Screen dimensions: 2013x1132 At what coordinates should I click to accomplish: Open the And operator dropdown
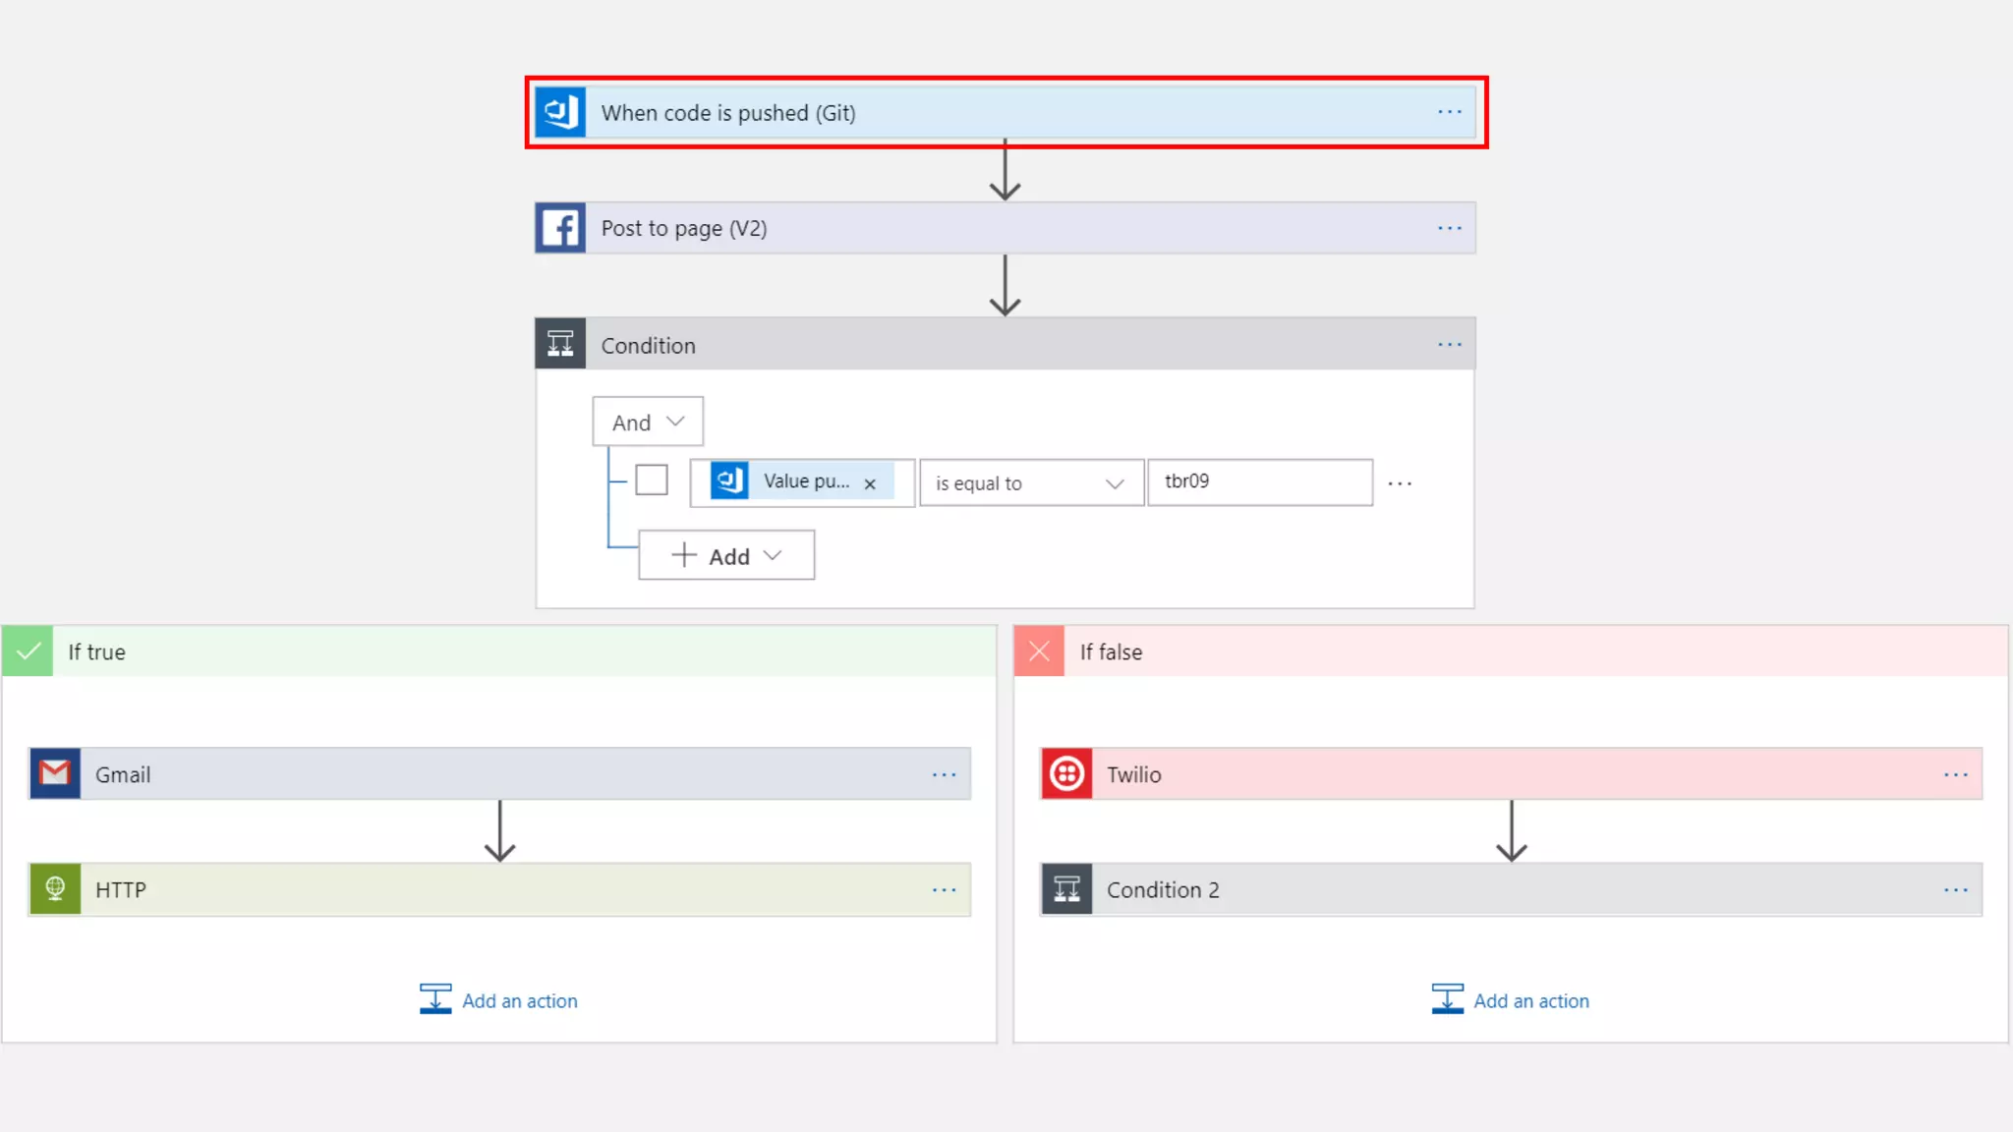click(648, 423)
